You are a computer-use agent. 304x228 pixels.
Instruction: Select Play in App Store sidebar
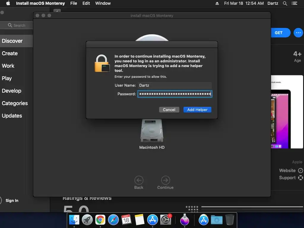click(7, 78)
